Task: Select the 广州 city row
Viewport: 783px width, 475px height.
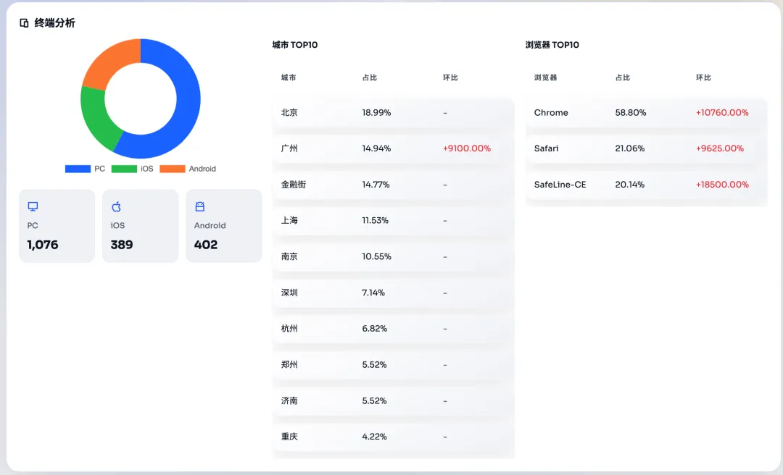Action: (393, 148)
